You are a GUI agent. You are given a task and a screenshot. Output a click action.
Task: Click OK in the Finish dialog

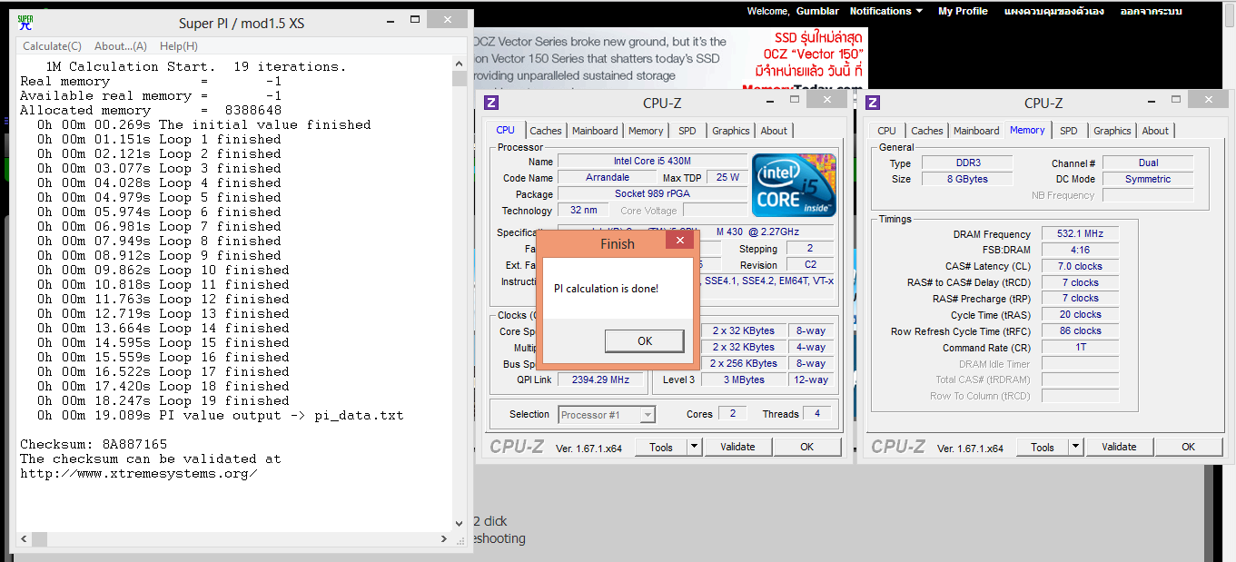click(x=645, y=341)
